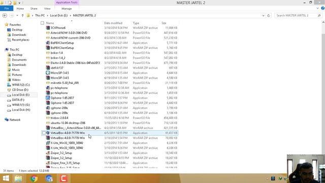This screenshot has width=325, height=183.
Task: Open the address bar history dropdown
Action: tap(263, 16)
